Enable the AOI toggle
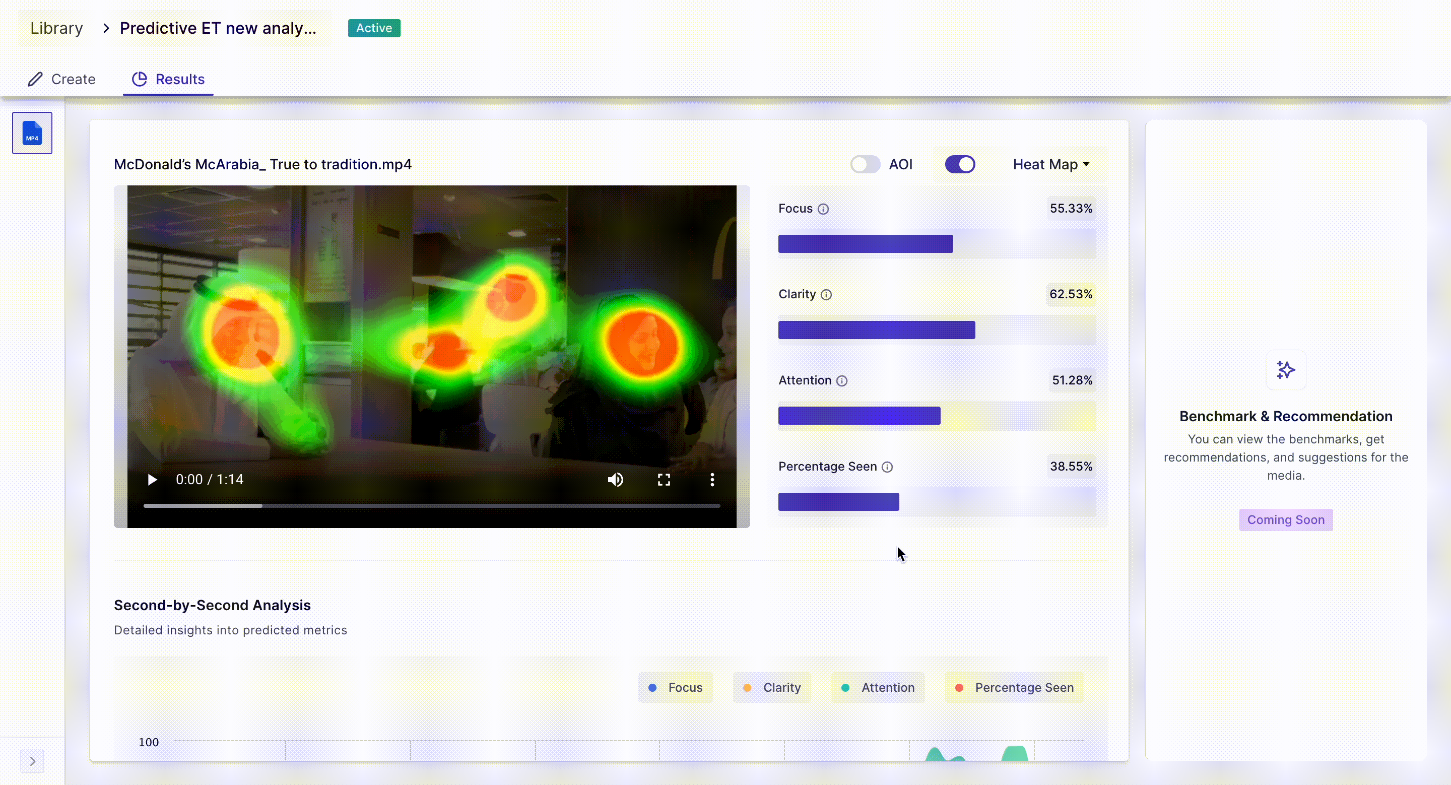This screenshot has height=785, width=1451. (865, 164)
